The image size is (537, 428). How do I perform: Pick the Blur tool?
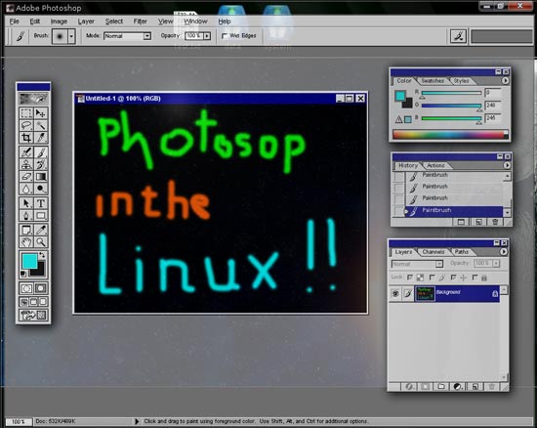[x=26, y=189]
